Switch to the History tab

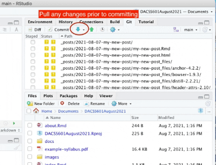point(66,22)
